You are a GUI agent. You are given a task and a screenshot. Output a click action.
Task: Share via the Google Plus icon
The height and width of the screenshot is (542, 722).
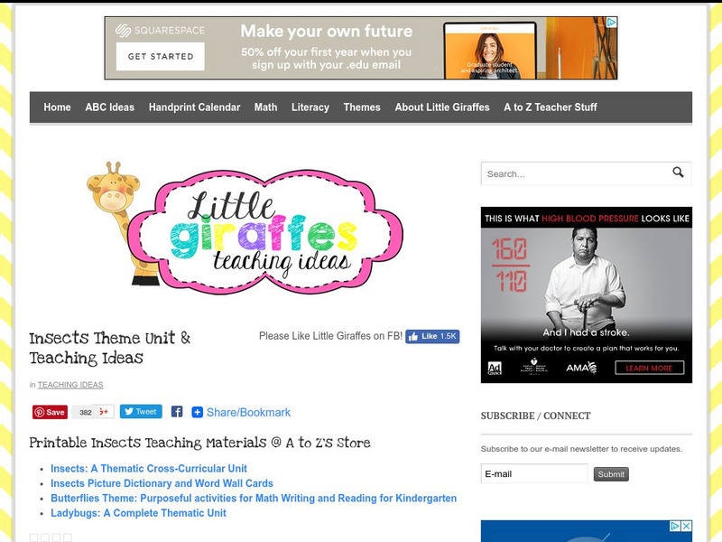[x=105, y=412]
